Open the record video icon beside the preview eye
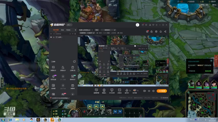Image resolution: width=218 pixels, height=122 pixels. [x=145, y=91]
